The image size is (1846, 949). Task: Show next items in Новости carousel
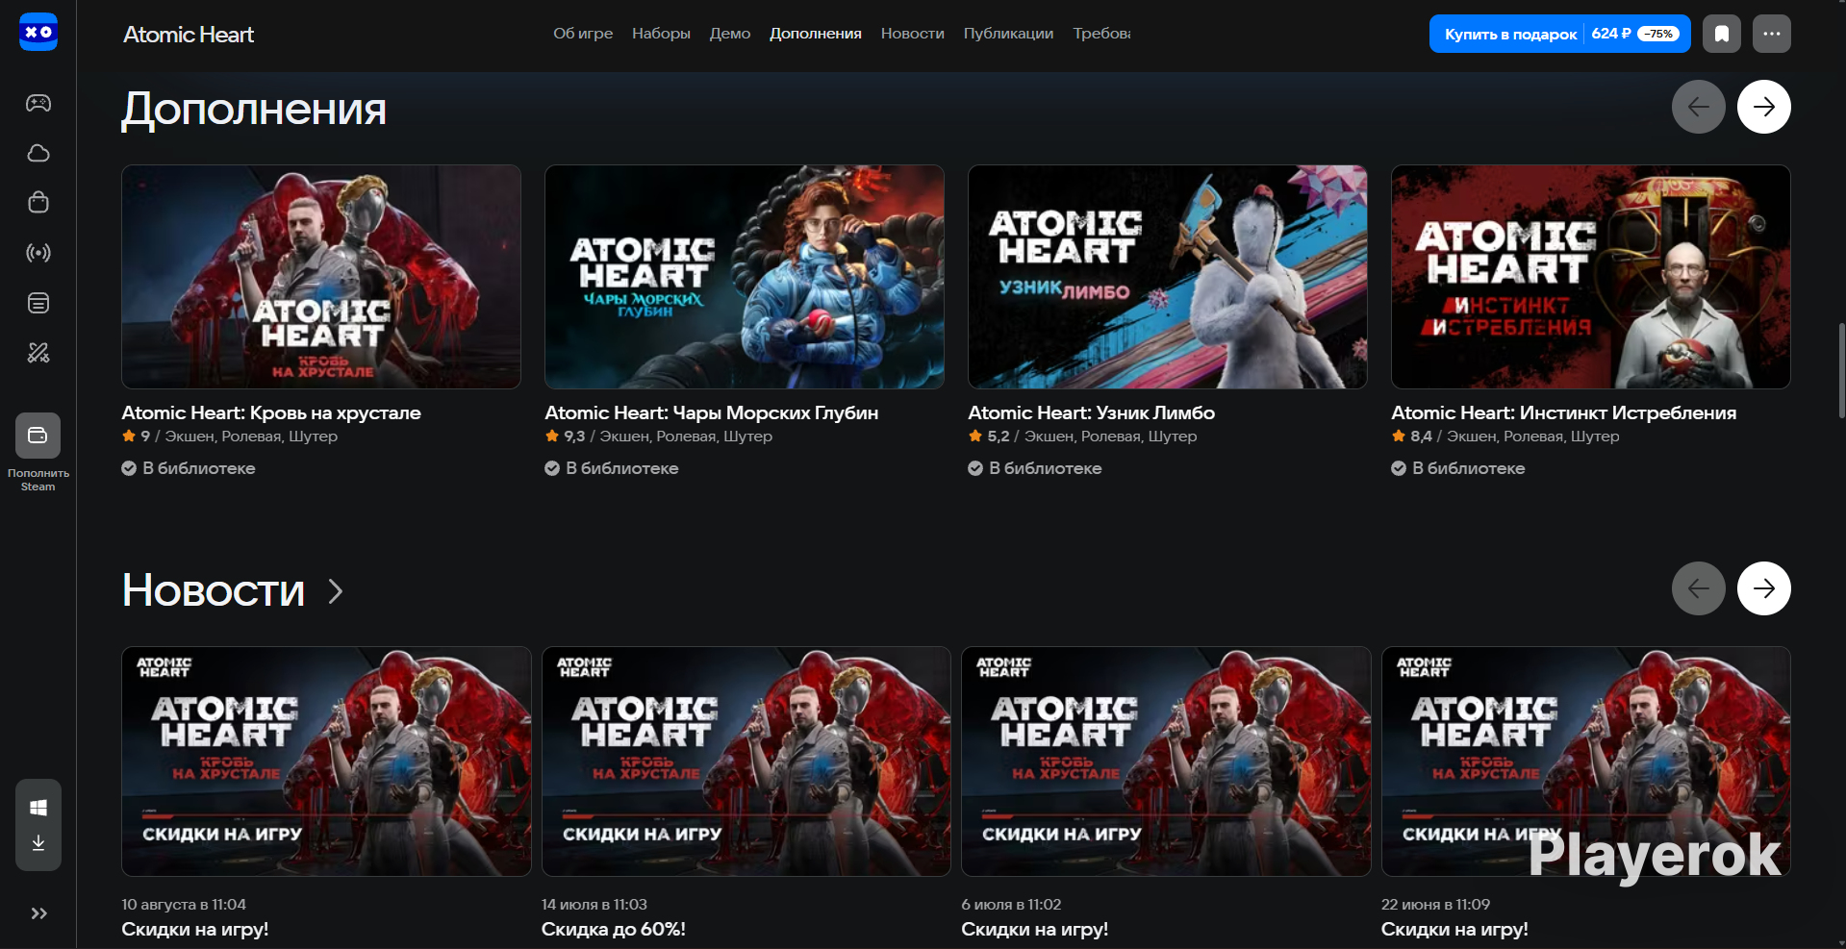1764,588
